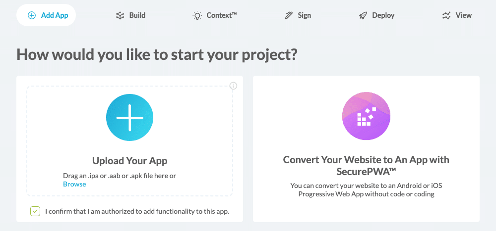Click the plus circle icon in Add App
Screen dimensions: 496x231
(32, 15)
